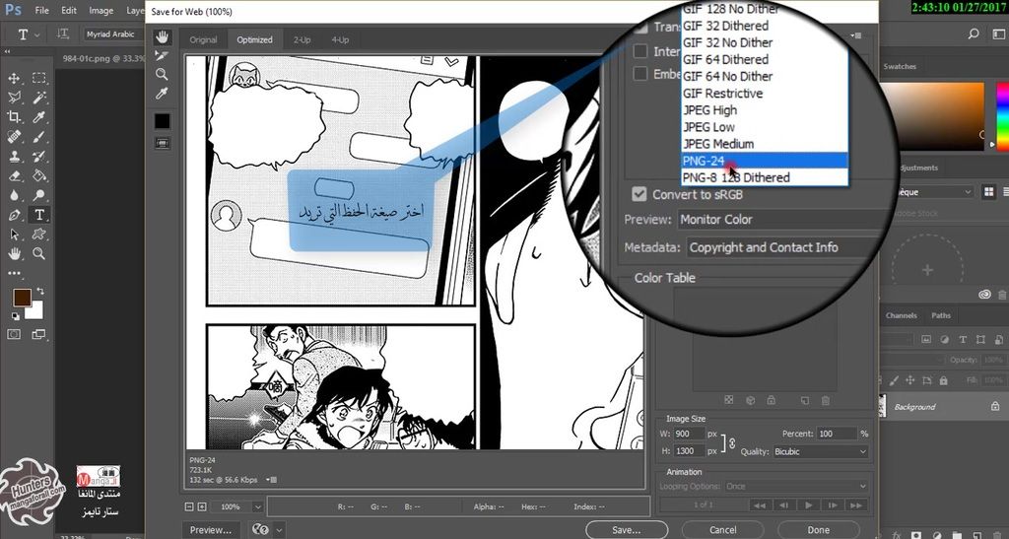This screenshot has height=539, width=1009.
Task: Click the Slice Select tool in Save for Web
Action: click(x=163, y=56)
